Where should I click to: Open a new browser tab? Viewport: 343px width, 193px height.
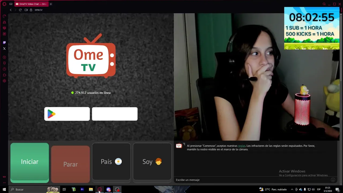(51, 4)
